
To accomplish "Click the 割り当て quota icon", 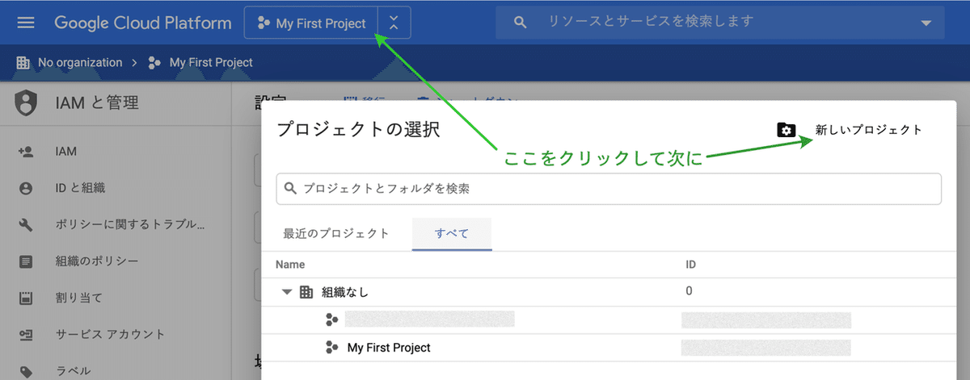I will point(26,298).
